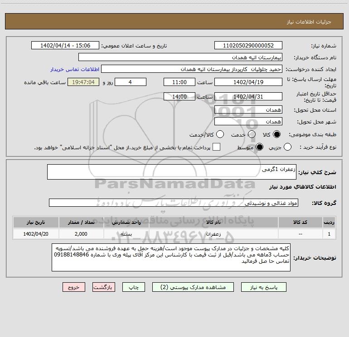This screenshot has height=337, width=349.
Task: Click price validity date 1402/04/31
Action: point(248,96)
